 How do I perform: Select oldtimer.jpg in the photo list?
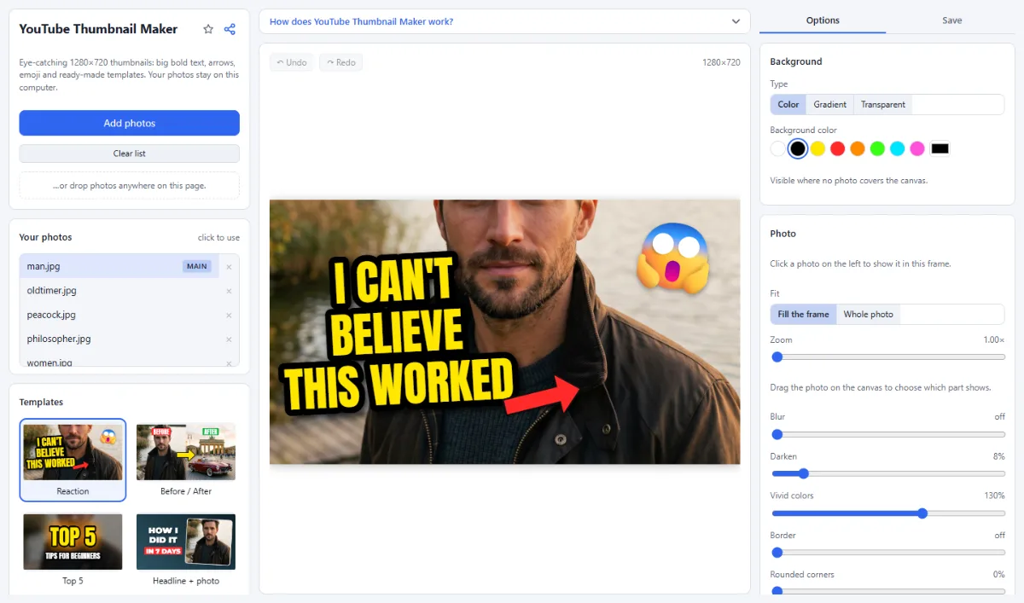pyautogui.click(x=119, y=291)
